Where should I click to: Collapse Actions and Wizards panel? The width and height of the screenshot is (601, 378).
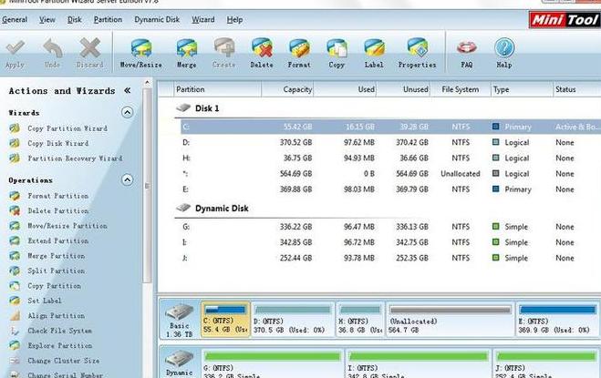pyautogui.click(x=128, y=91)
